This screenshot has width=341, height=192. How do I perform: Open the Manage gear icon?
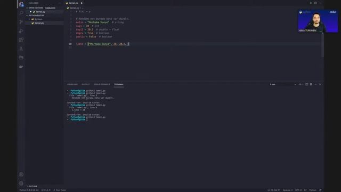click(x=21, y=183)
